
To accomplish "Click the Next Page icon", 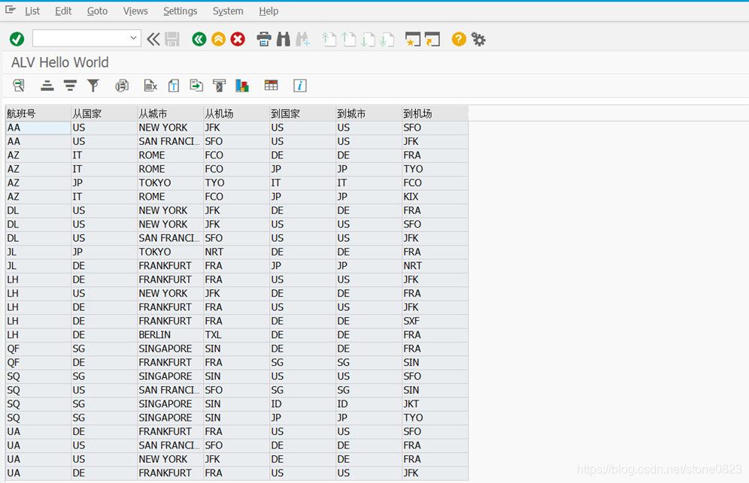I will [368, 38].
